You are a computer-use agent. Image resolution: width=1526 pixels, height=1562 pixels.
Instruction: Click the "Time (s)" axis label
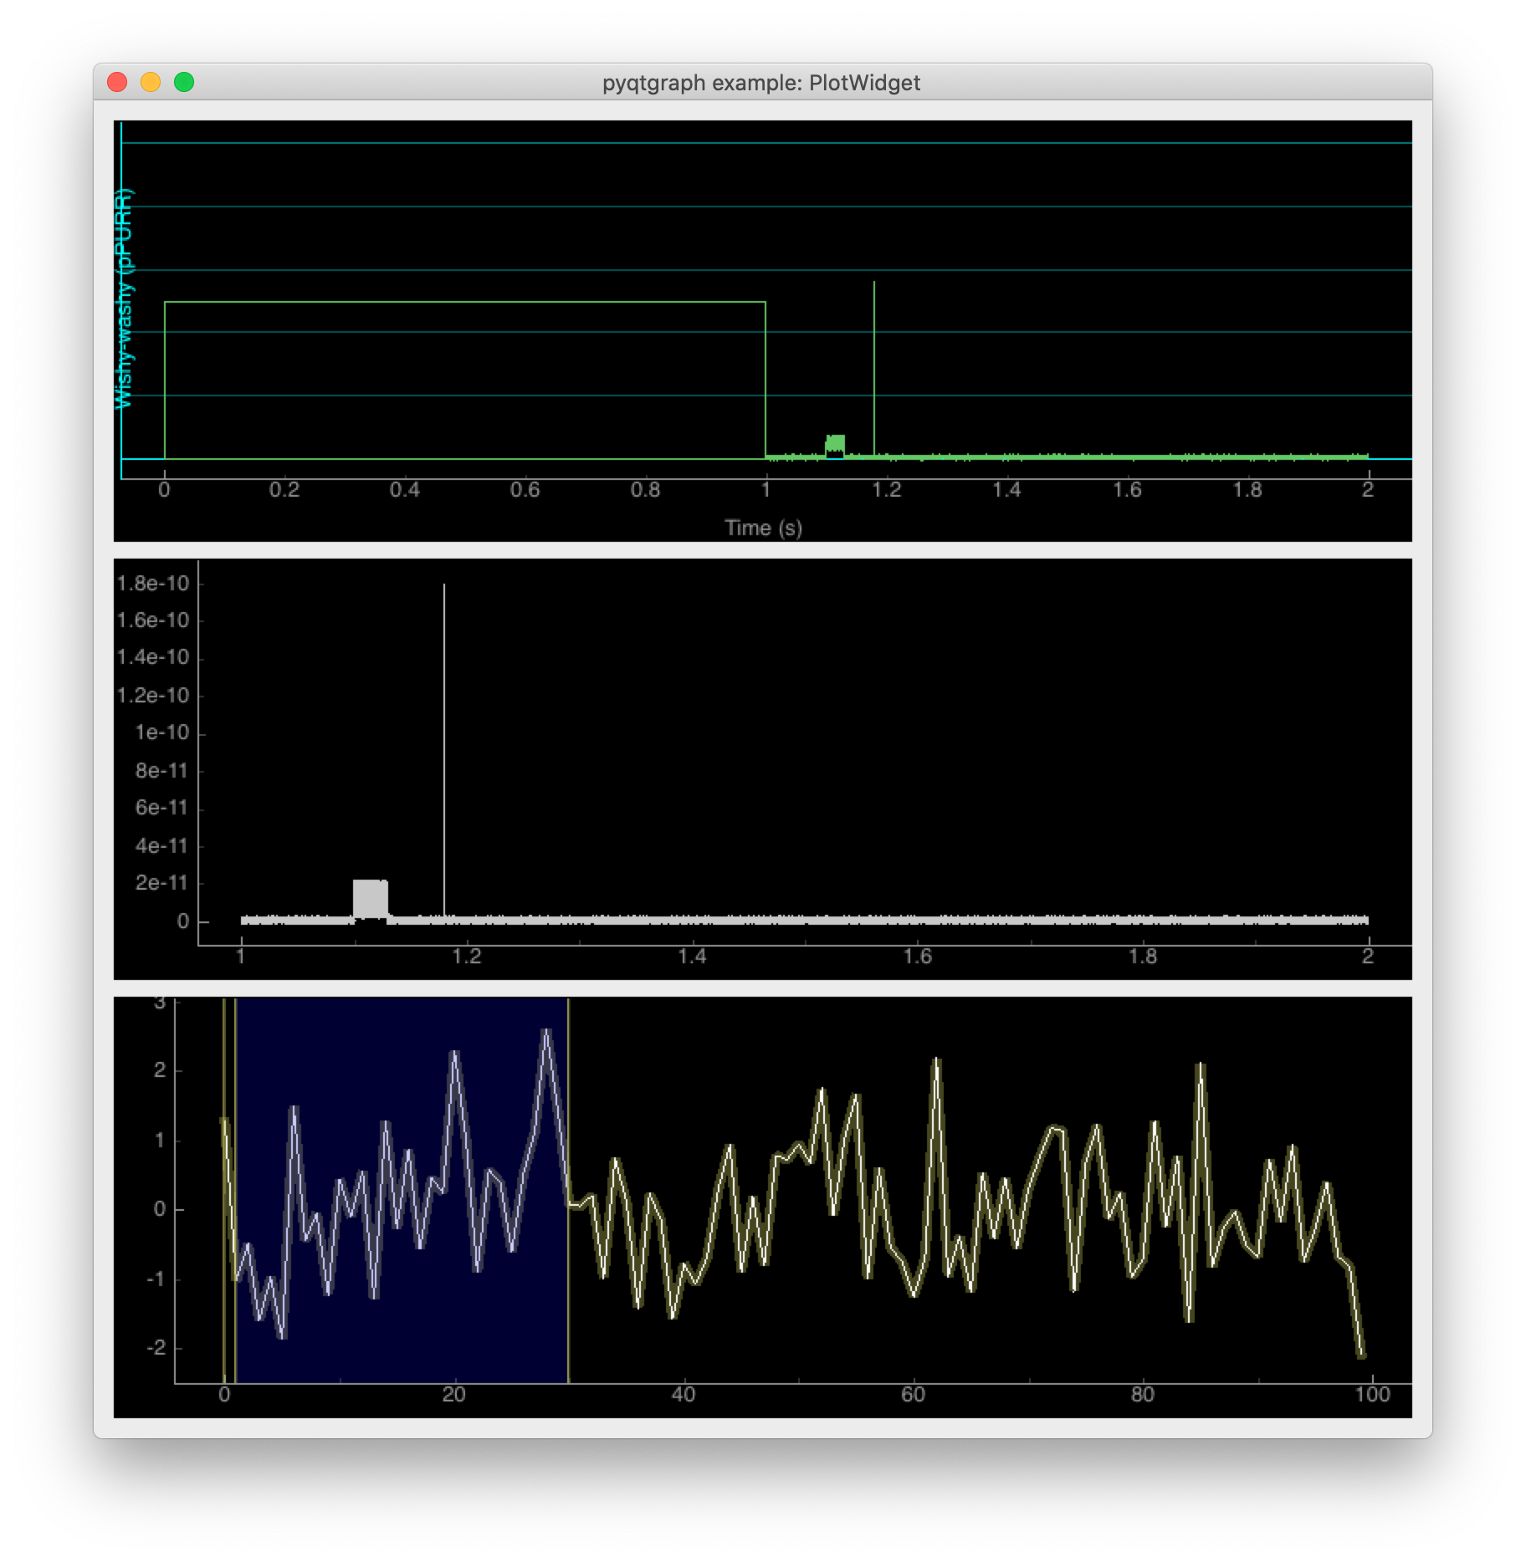(x=762, y=528)
